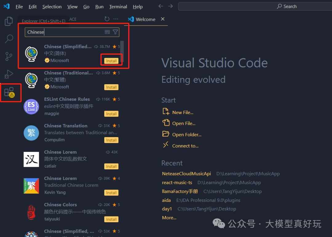
Task: Select the Extensions icon in the activity bar
Action: coord(9,92)
